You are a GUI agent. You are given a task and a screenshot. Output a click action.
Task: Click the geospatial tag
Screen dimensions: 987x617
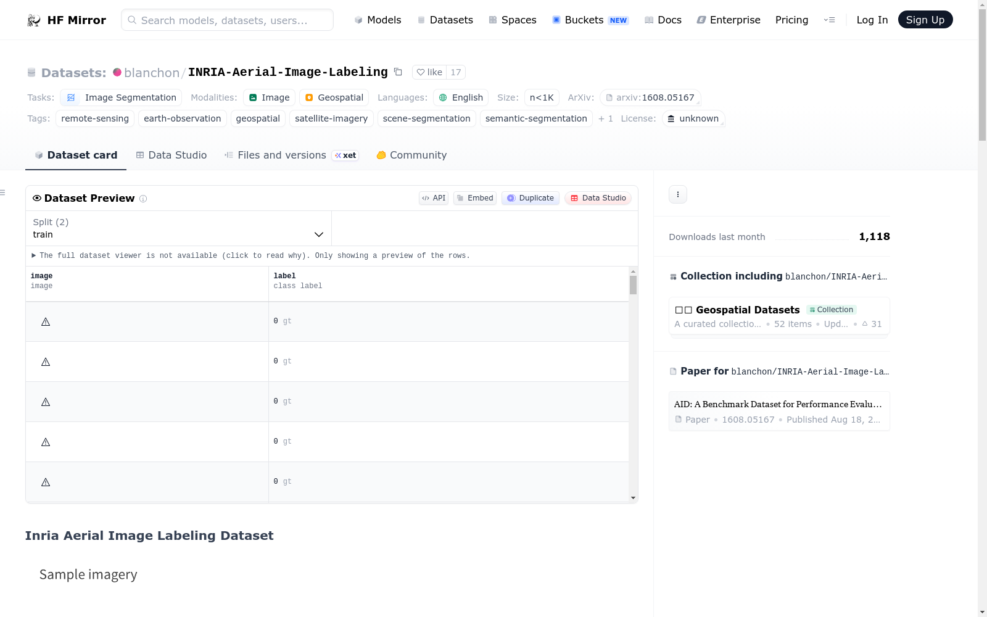pyautogui.click(x=258, y=118)
